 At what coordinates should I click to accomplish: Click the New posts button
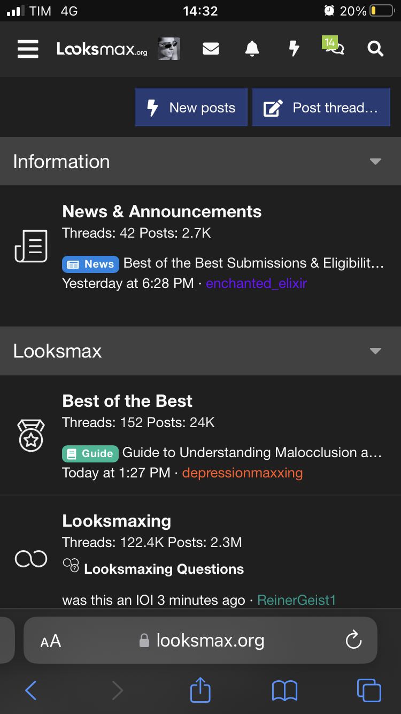(191, 108)
